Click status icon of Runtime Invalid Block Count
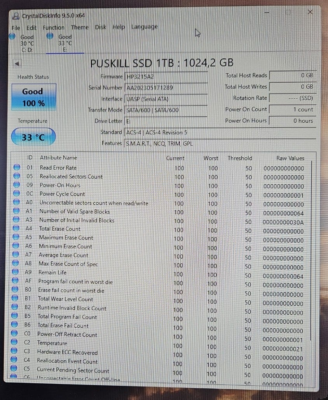The image size is (328, 400). [x=15, y=307]
